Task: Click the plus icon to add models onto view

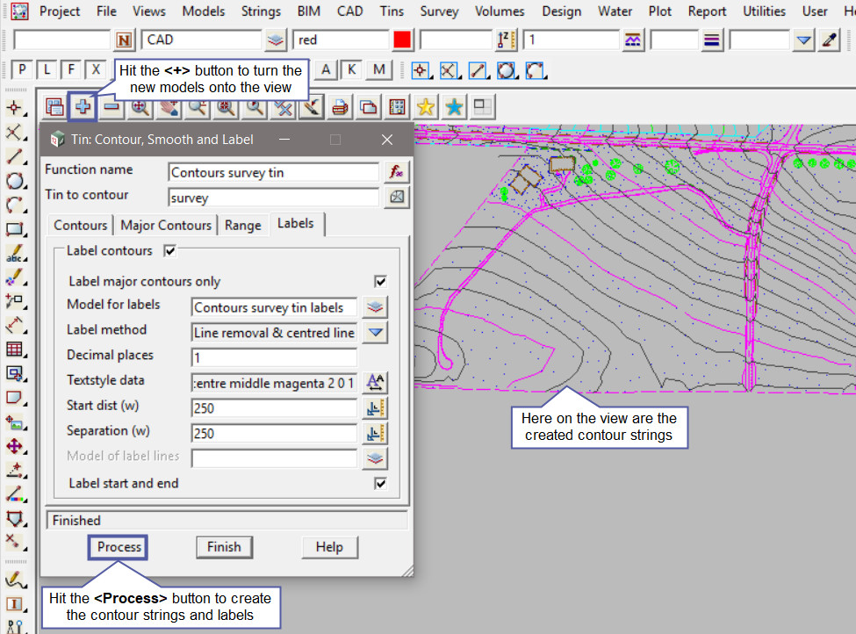Action: [x=83, y=107]
